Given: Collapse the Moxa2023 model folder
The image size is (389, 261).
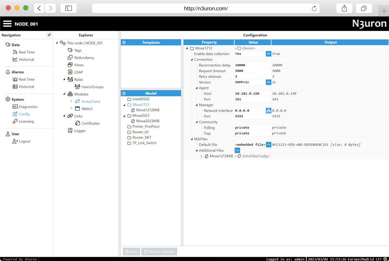Looking at the screenshot, I should (124, 116).
